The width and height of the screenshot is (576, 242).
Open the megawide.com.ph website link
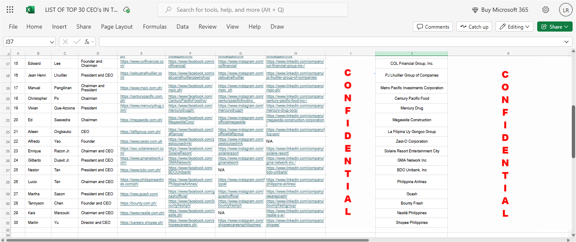[141, 120]
